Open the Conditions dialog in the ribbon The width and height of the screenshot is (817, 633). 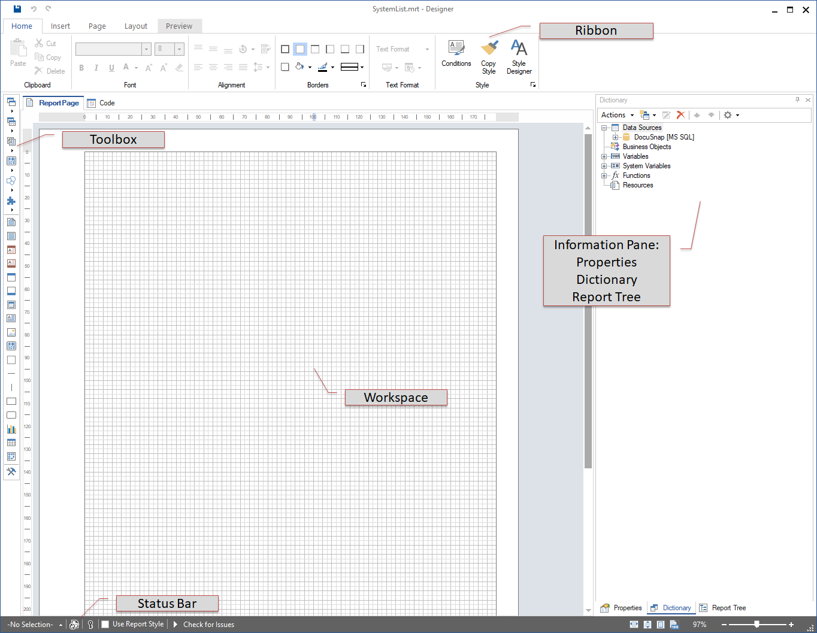pyautogui.click(x=456, y=54)
